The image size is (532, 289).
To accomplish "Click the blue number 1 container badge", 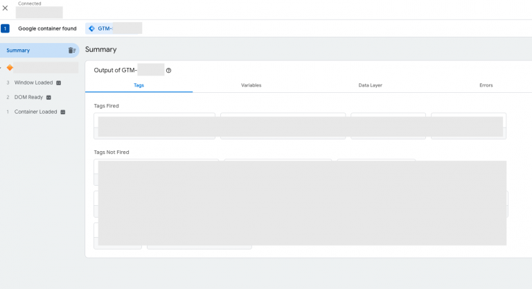I will click(x=5, y=28).
